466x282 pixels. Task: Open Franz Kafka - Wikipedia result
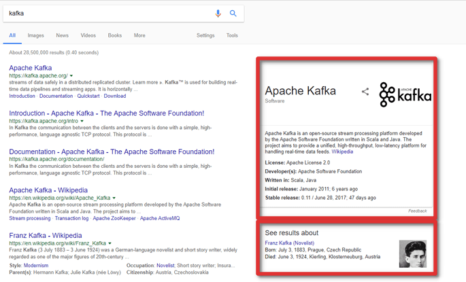(x=45, y=235)
